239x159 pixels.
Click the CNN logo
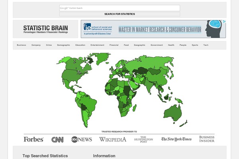click(x=57, y=140)
